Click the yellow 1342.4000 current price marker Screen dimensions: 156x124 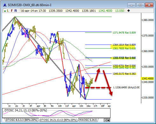147,79
